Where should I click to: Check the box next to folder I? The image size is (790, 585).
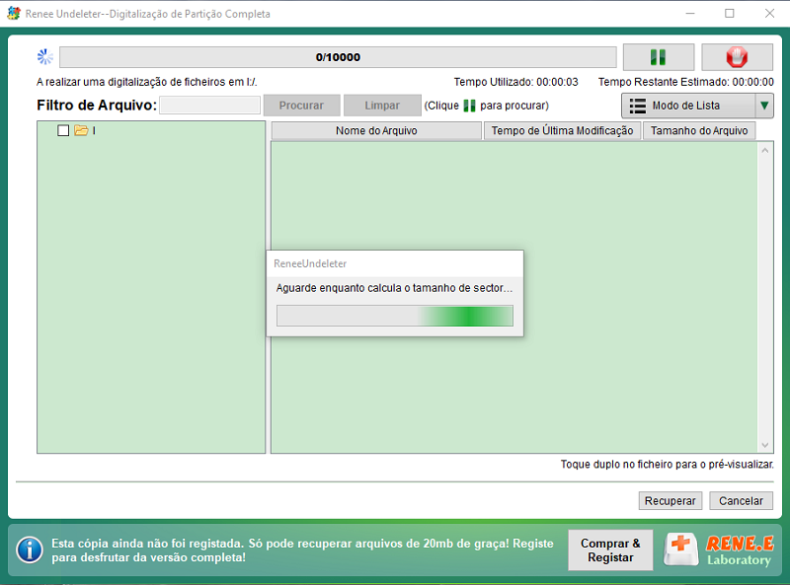point(63,131)
